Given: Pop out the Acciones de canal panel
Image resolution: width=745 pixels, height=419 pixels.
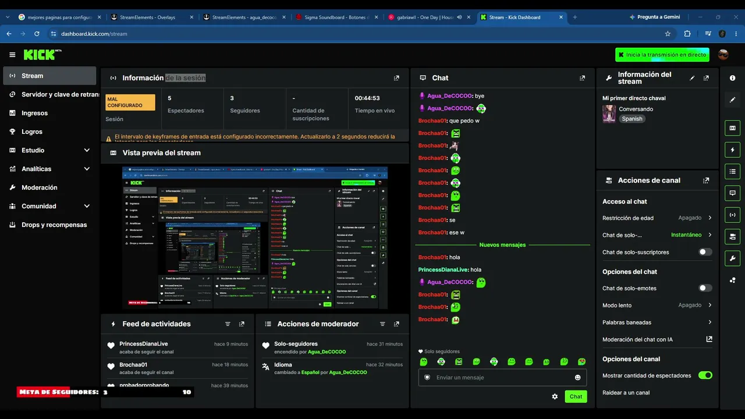Looking at the screenshot, I should pyautogui.click(x=706, y=180).
